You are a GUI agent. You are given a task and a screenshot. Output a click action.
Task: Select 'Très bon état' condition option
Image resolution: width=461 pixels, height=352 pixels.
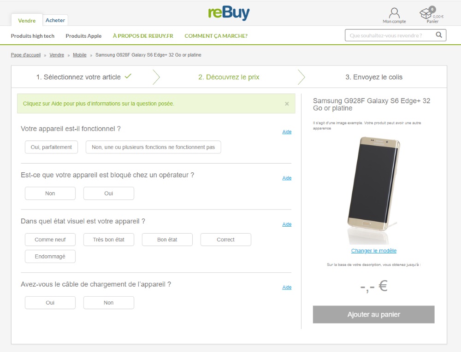pos(108,240)
